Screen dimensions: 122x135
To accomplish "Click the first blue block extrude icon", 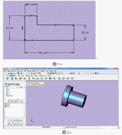I will [x=7, y=78].
